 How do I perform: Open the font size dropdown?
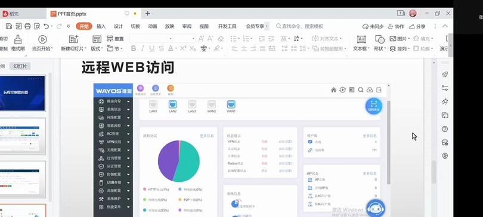coord(193,39)
